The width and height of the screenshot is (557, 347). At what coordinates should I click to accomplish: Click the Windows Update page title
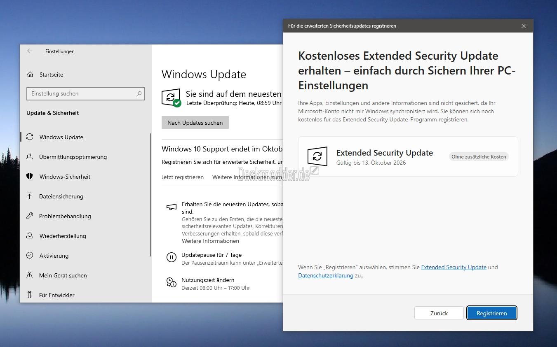204,75
